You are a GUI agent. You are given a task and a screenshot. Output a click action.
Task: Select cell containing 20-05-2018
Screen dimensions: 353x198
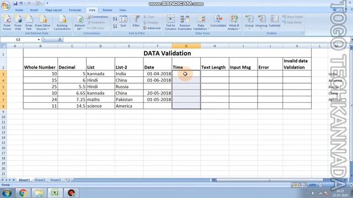click(x=158, y=93)
